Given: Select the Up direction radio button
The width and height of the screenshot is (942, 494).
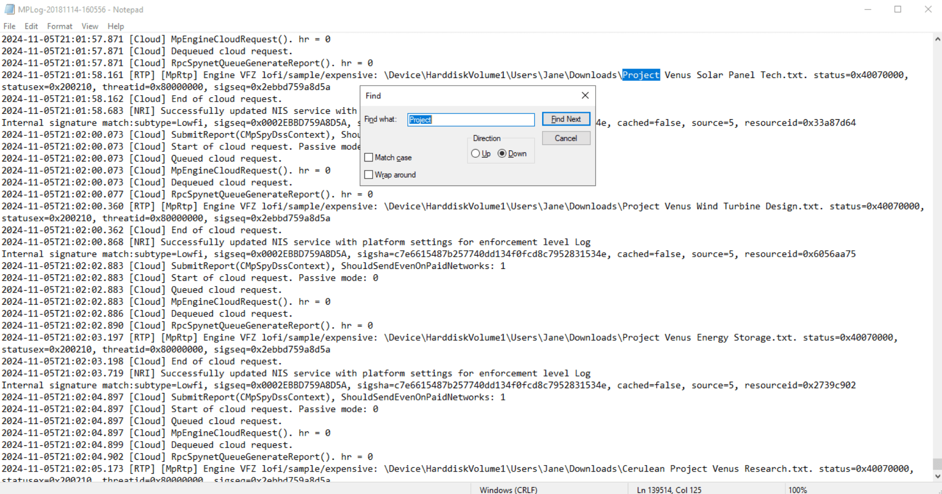Looking at the screenshot, I should (475, 153).
